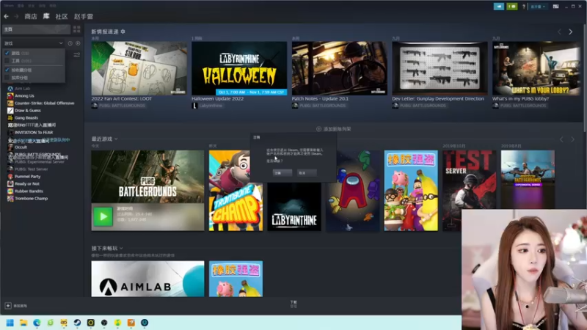Open the 商店 store tab
Viewport: 587px width, 330px height.
pos(31,16)
